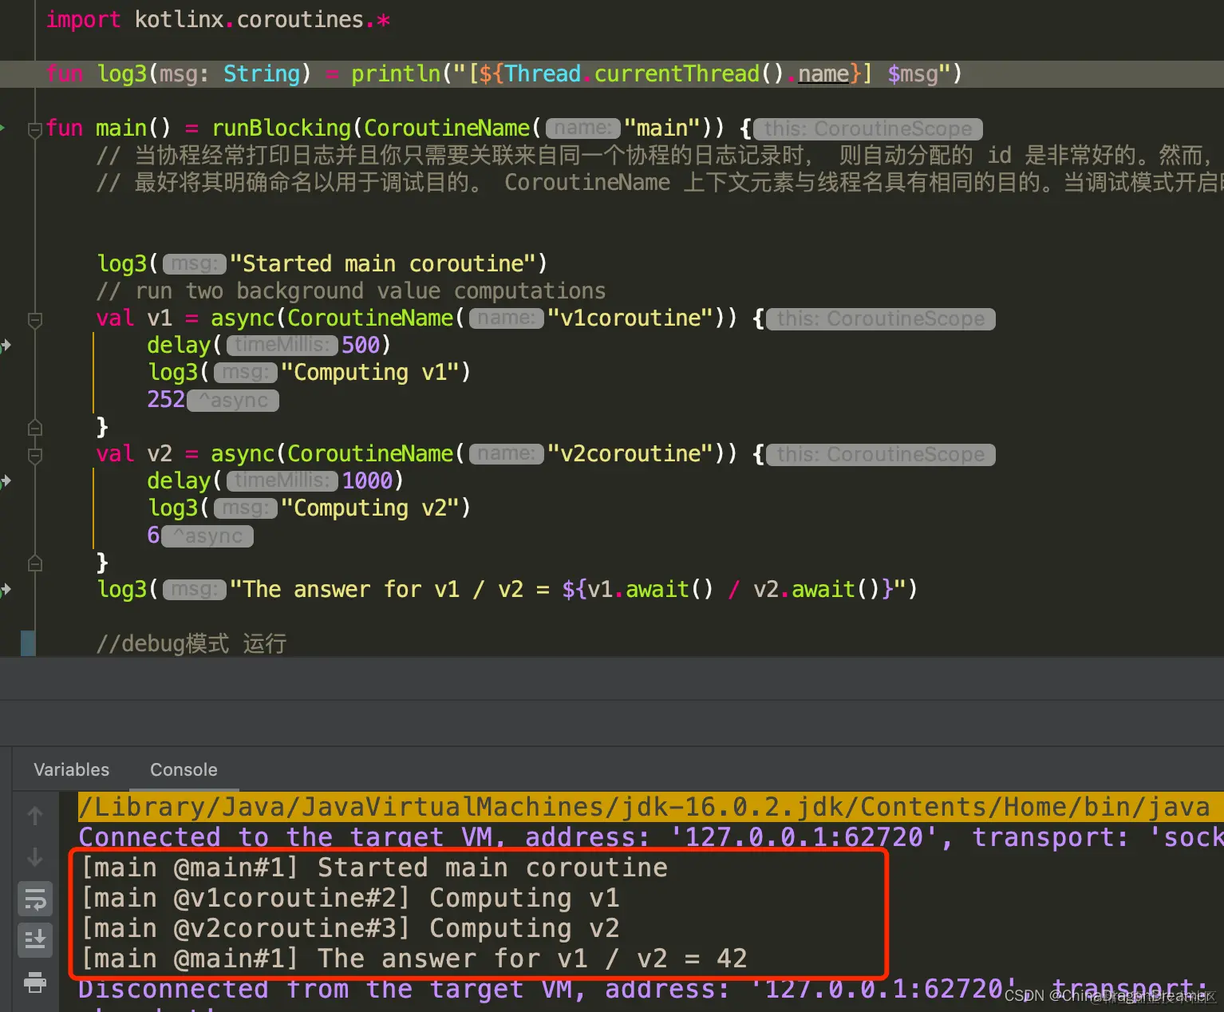The image size is (1224, 1012).
Task: Click the "v2coroutine" string literal
Action: tap(630, 454)
